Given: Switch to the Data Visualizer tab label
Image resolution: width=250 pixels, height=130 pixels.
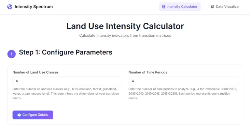Looking at the screenshot, I should [228, 6].
